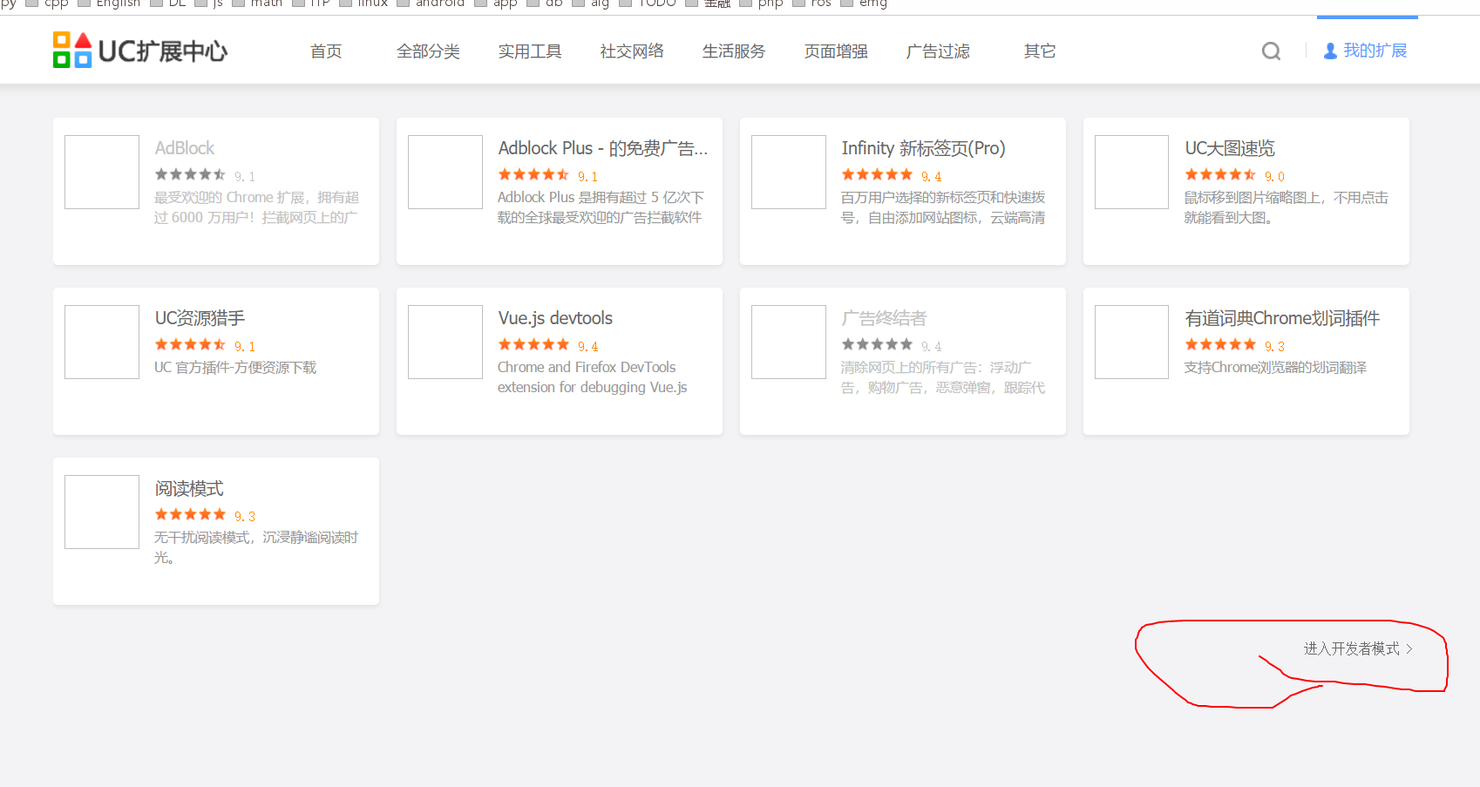This screenshot has width=1480, height=787.
Task: Click the AdBlock extension thumbnail
Action: pos(102,172)
